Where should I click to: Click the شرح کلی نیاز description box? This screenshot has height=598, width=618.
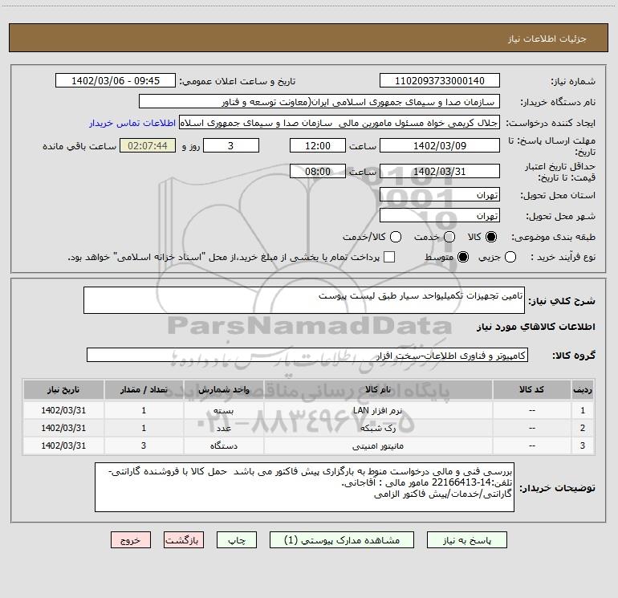(304, 300)
